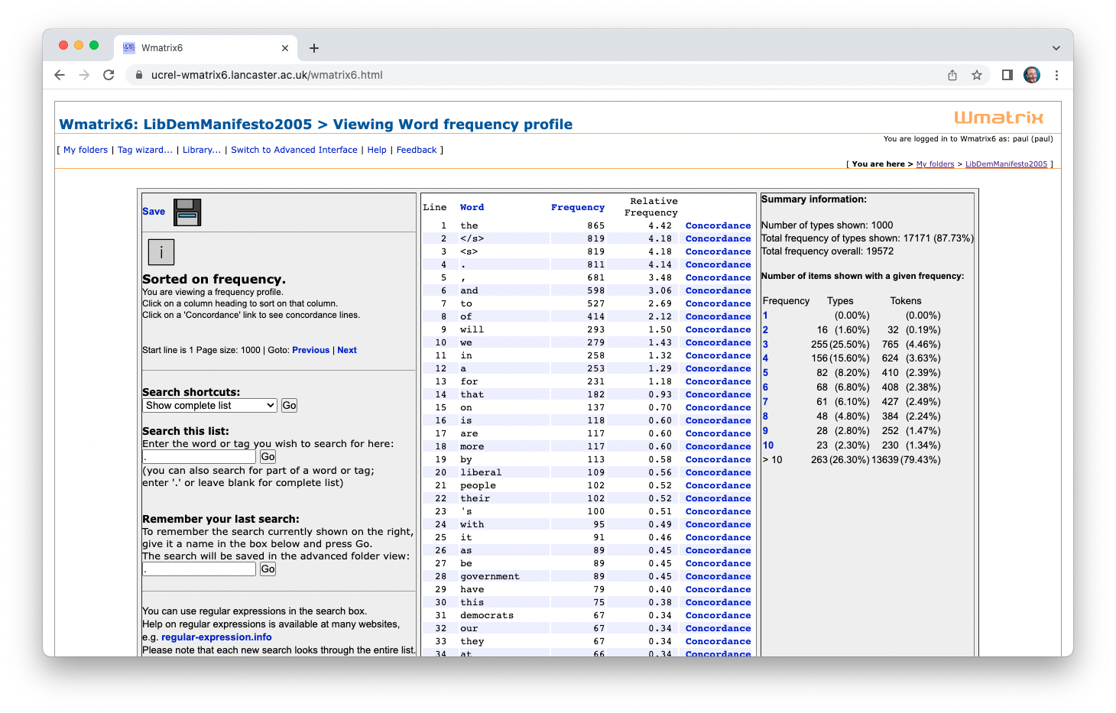Expand the 'Show complete list' dropdown

pyautogui.click(x=209, y=406)
